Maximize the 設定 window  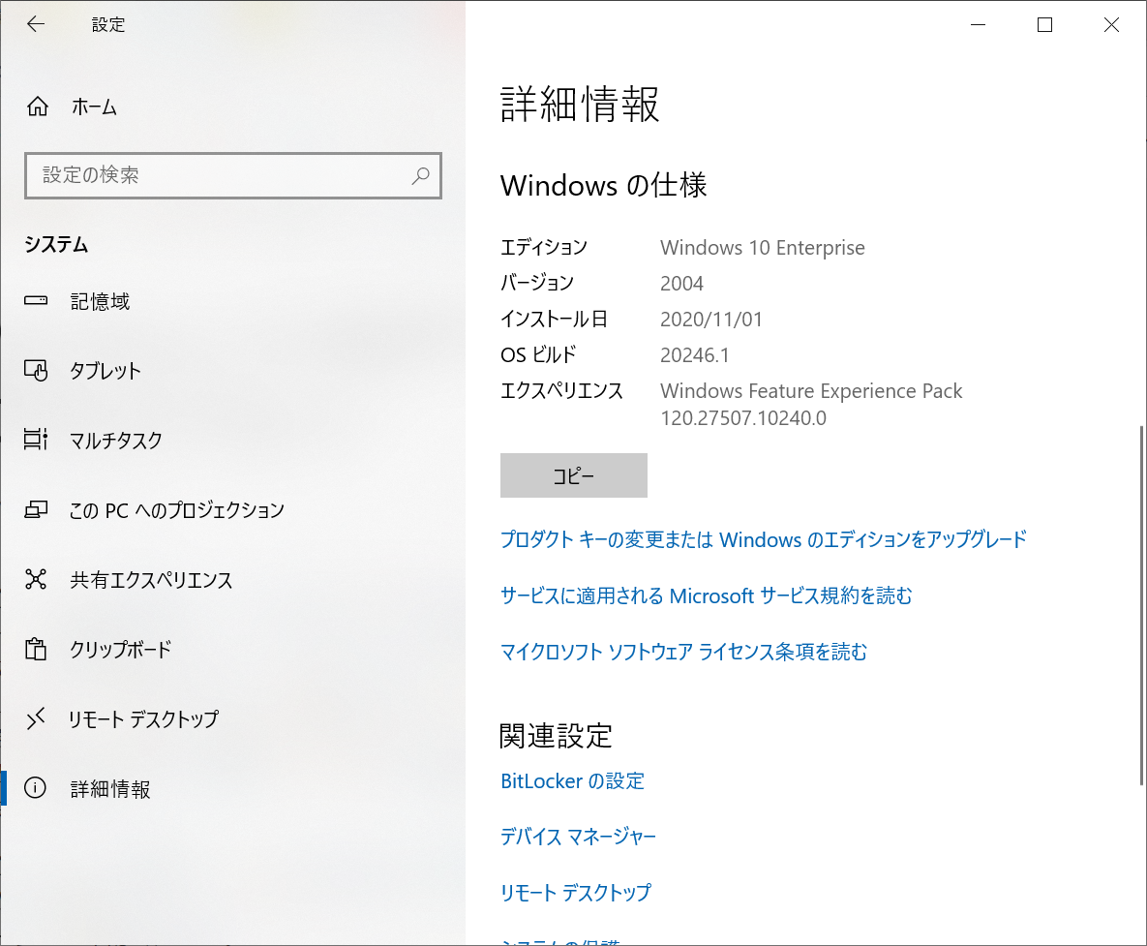click(1044, 25)
